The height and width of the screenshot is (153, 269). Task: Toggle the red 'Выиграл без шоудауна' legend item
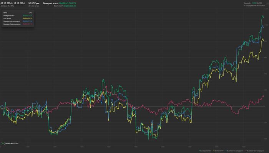click(254, 151)
